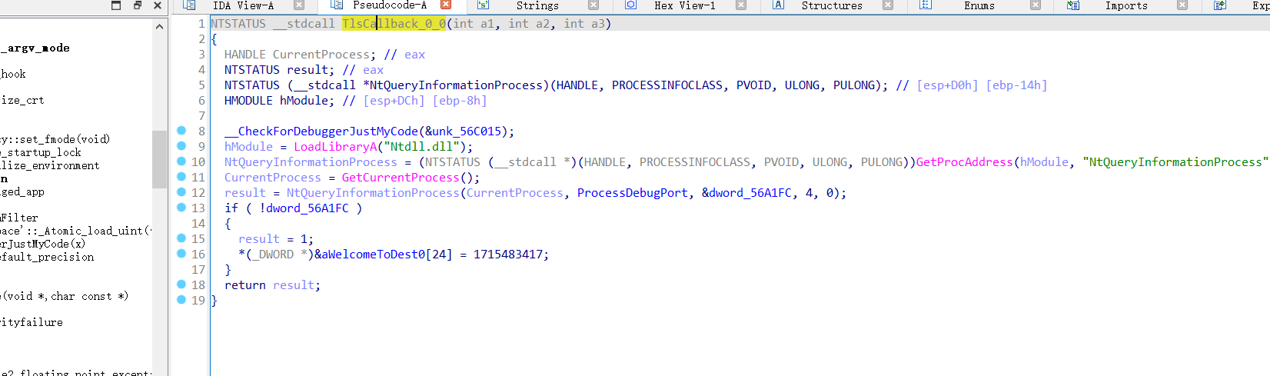This screenshot has width=1270, height=376.
Task: Click the Structures tab icon
Action: [778, 5]
